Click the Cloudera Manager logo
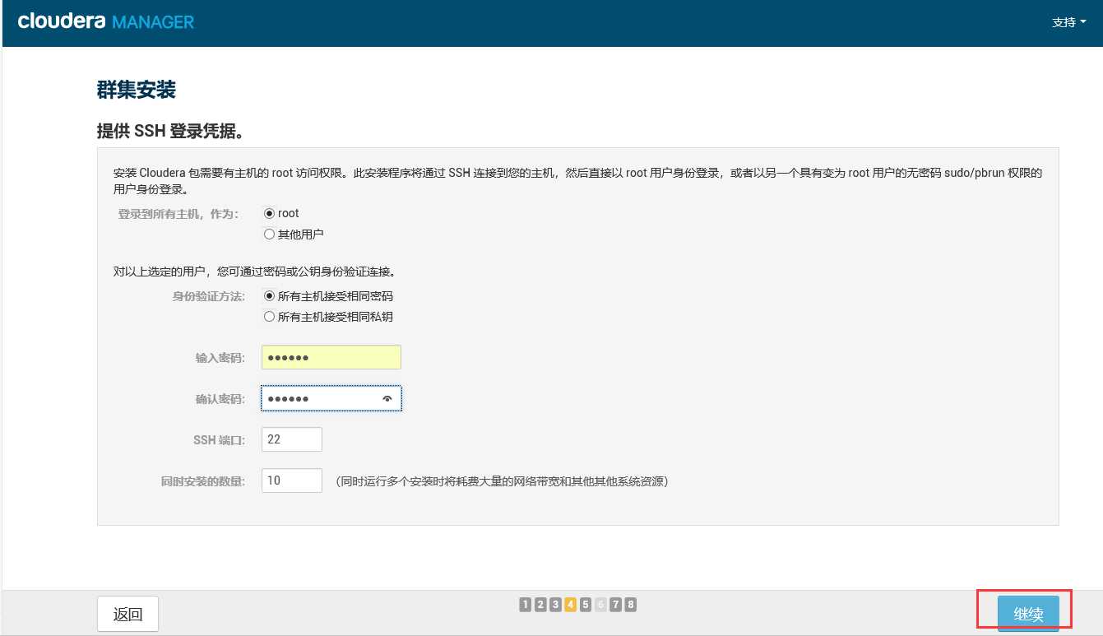The image size is (1103, 636). coord(106,21)
